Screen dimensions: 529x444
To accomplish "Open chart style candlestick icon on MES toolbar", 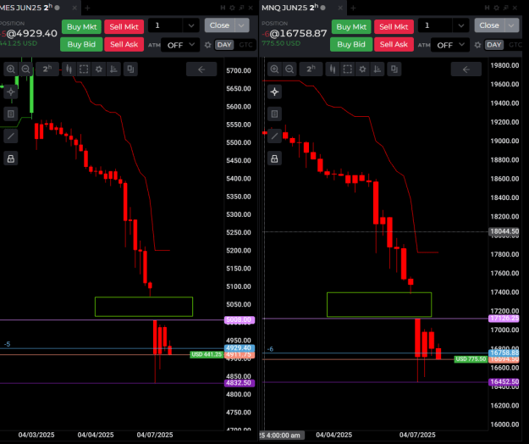I will 69,69.
